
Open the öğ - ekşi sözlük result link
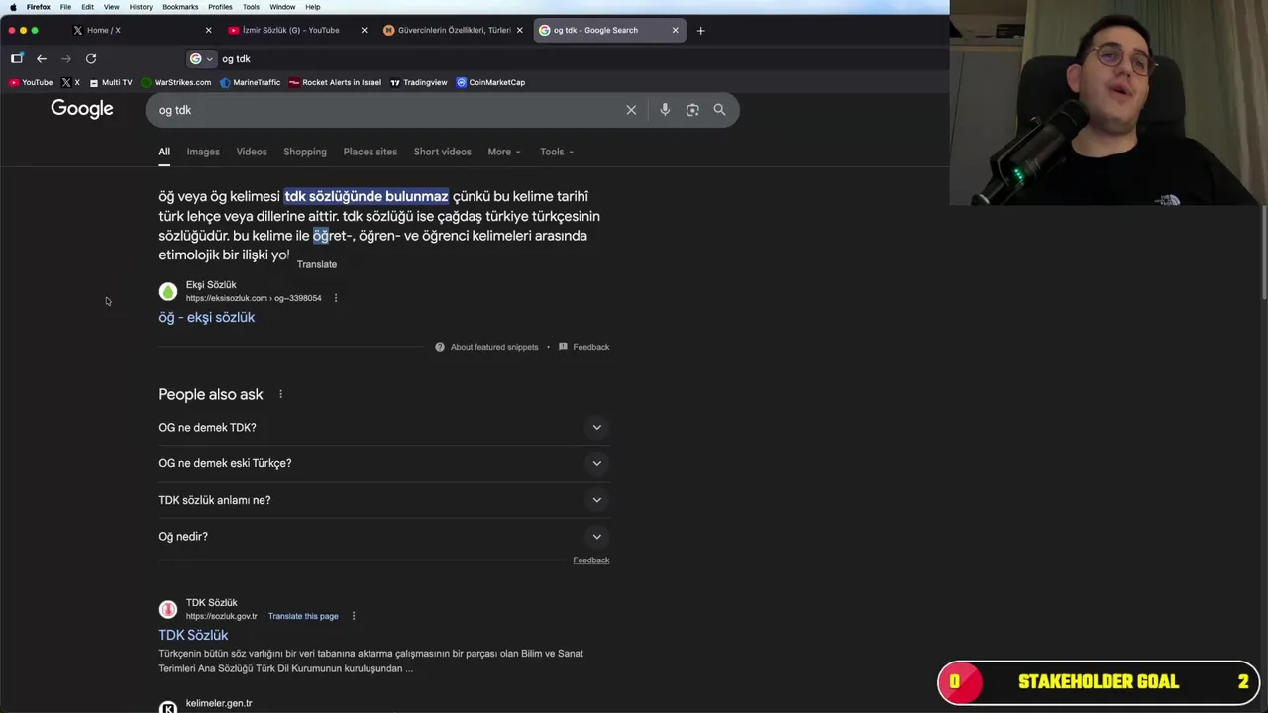pos(207,317)
